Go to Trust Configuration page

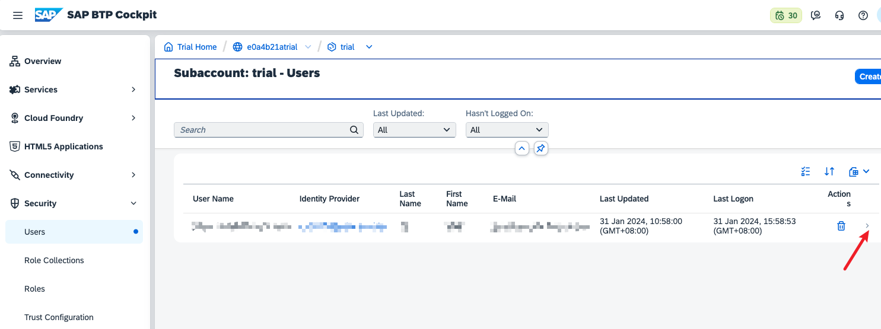click(x=59, y=317)
